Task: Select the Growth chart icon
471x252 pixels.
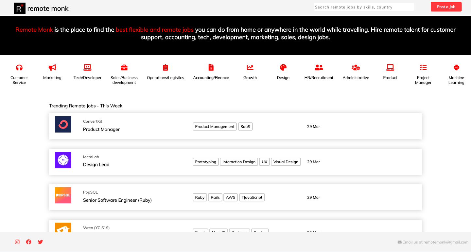Action: [x=250, y=68]
